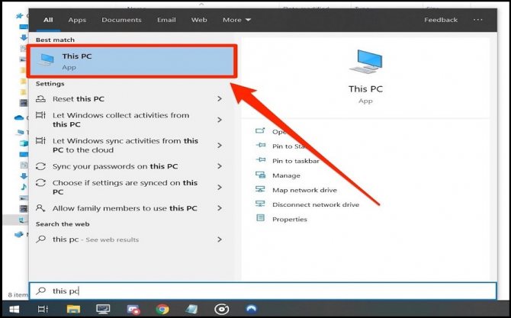Image resolution: width=511 pixels, height=318 pixels.
Task: Switch to the Documents search tab
Action: pos(121,20)
